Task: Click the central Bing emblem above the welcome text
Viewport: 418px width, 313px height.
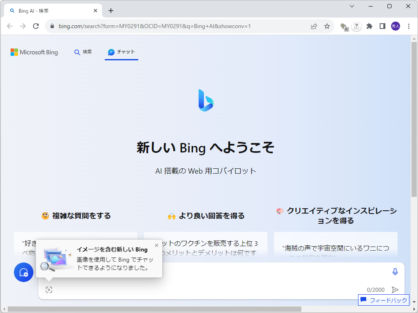Action: 206,100
